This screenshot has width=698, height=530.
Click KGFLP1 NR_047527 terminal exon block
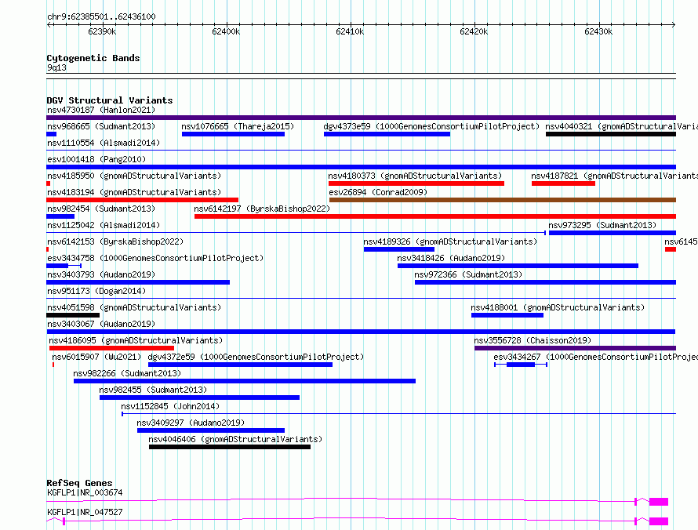point(659,521)
